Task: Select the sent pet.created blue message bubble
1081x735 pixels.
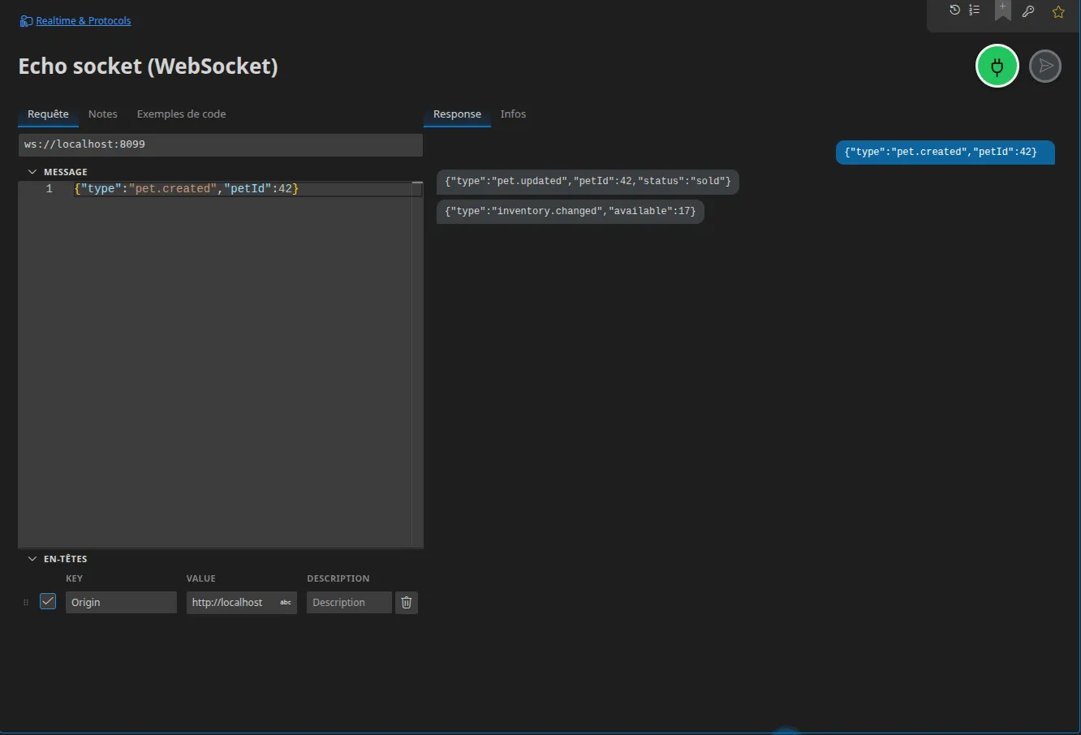Action: (x=945, y=153)
